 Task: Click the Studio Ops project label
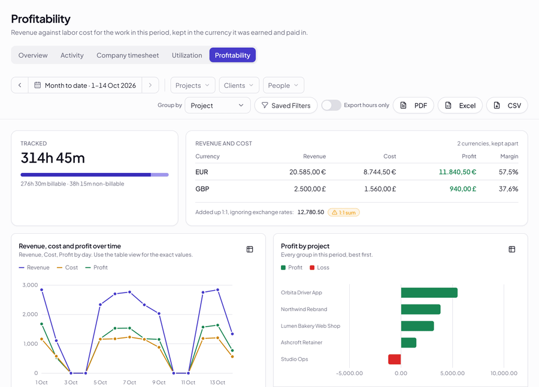(x=294, y=359)
